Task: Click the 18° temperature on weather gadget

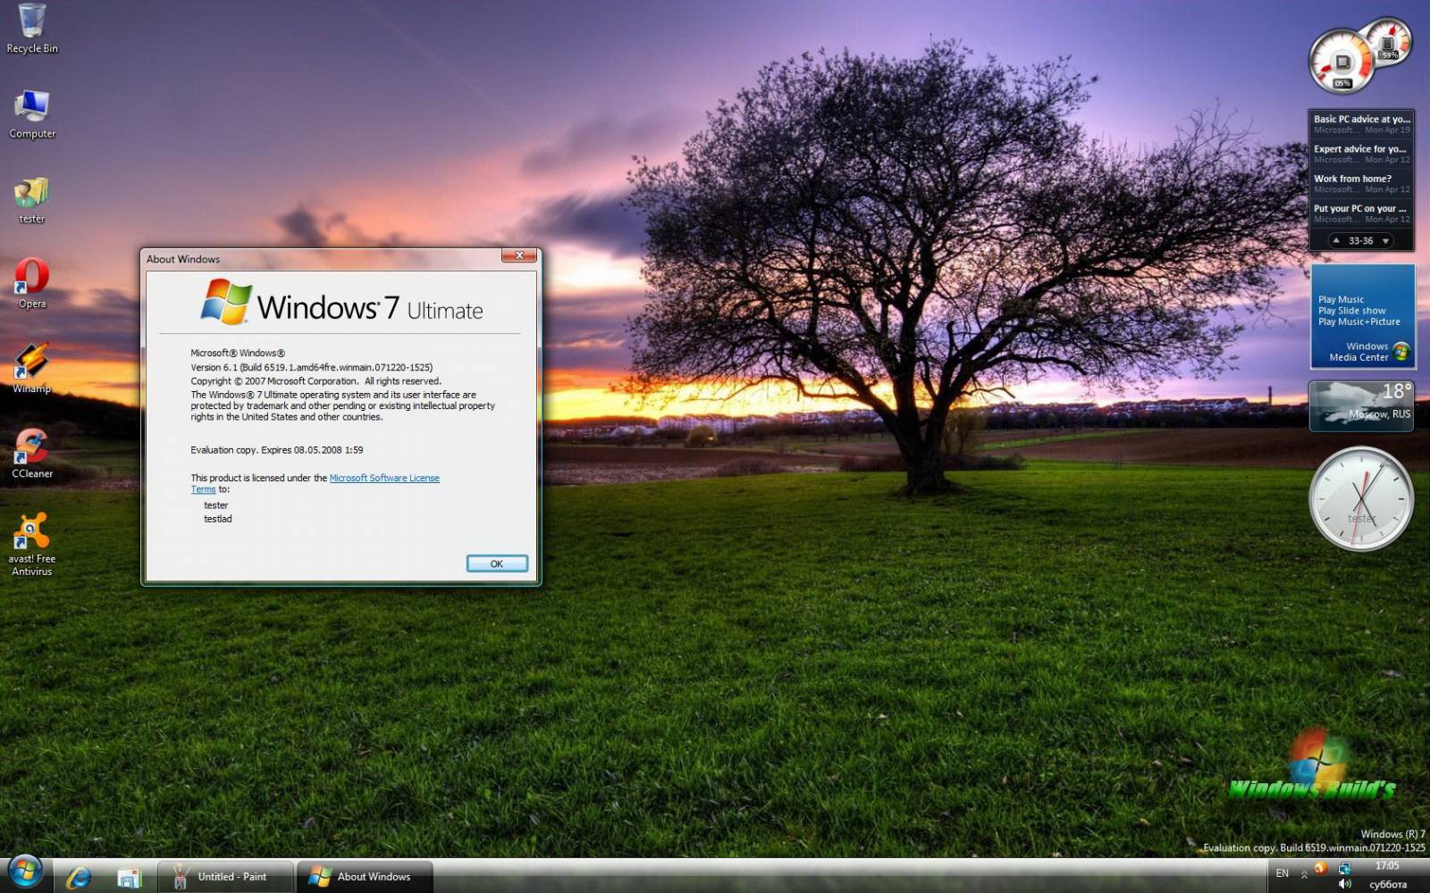Action: 1397,391
